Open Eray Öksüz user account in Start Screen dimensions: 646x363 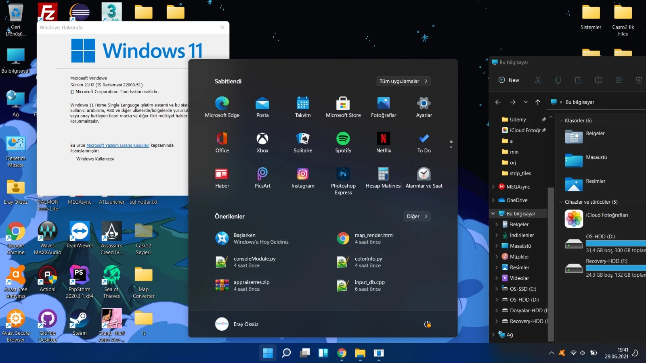pyautogui.click(x=237, y=324)
